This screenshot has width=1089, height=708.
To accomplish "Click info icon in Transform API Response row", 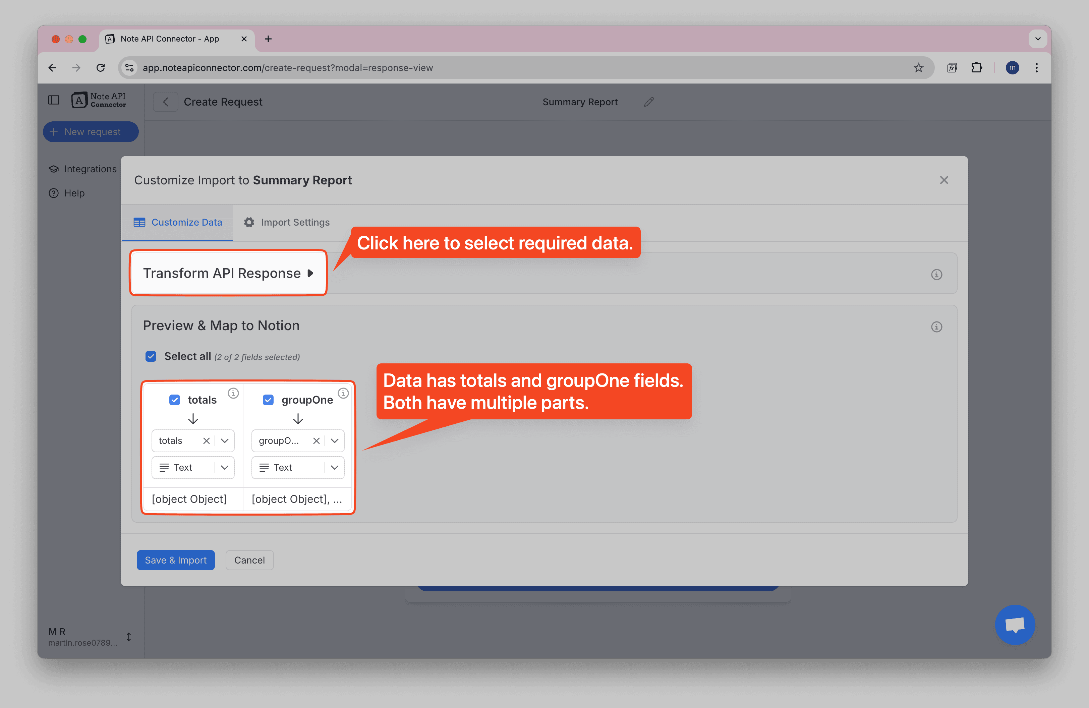I will tap(936, 275).
